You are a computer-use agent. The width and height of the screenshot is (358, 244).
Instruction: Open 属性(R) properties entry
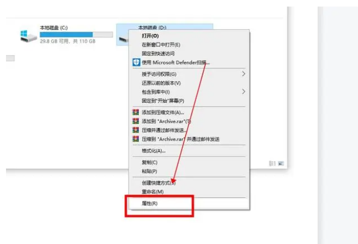tap(149, 203)
